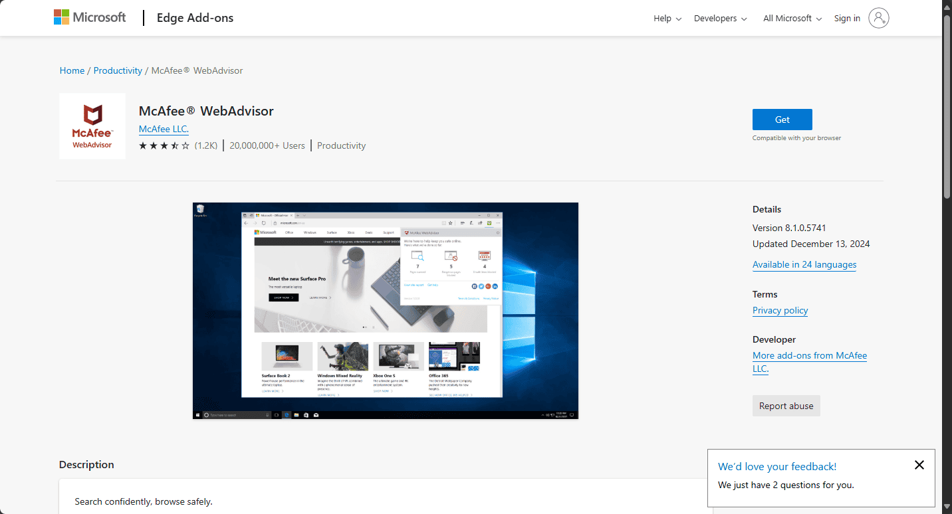Open the We'd love your feedback! prompt
The height and width of the screenshot is (514, 952).
[x=777, y=466]
